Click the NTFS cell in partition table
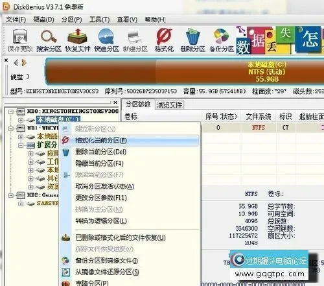This screenshot has height=286, width=324. pos(259,128)
